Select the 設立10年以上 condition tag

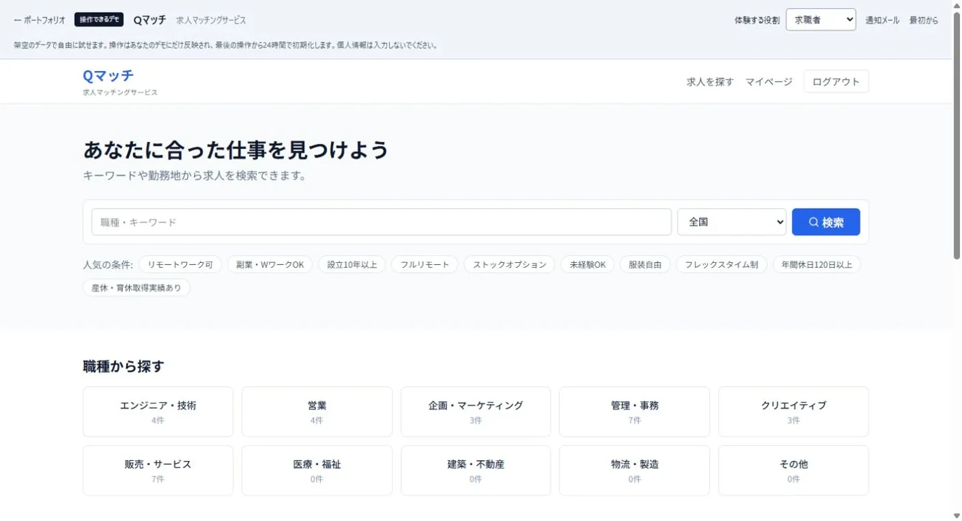pyautogui.click(x=352, y=264)
